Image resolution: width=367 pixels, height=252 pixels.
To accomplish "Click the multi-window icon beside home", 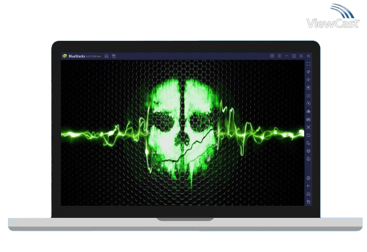I will (x=114, y=56).
